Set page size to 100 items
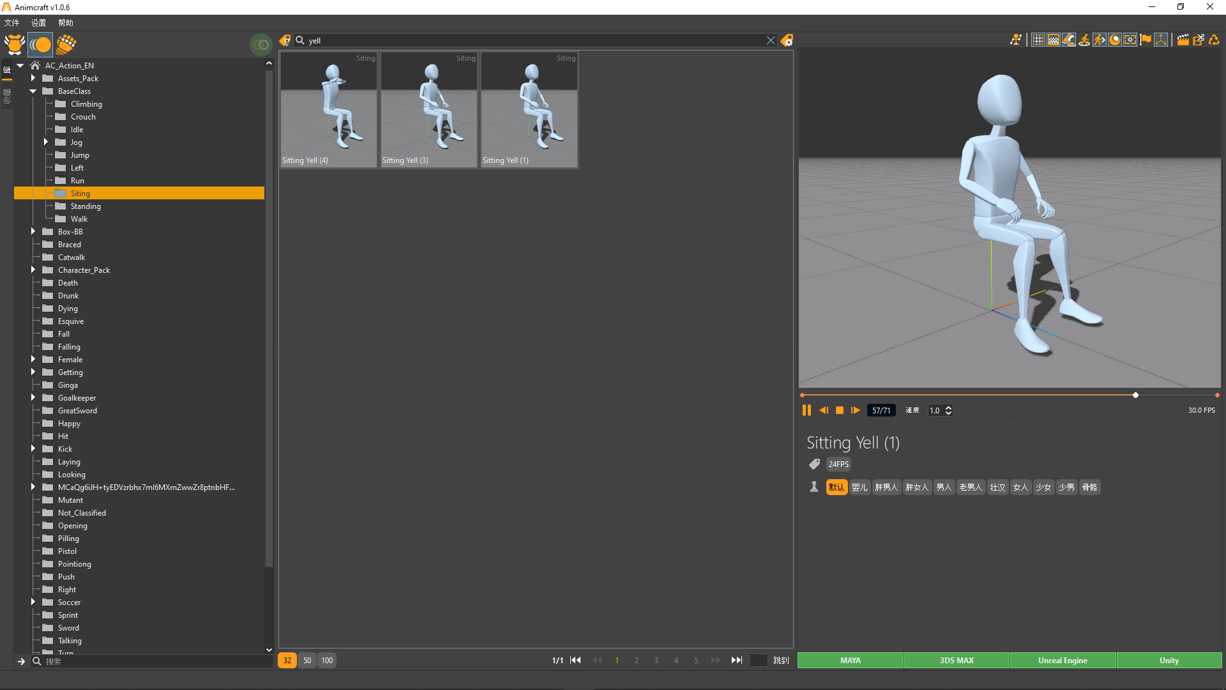1226x690 pixels. pyautogui.click(x=327, y=660)
